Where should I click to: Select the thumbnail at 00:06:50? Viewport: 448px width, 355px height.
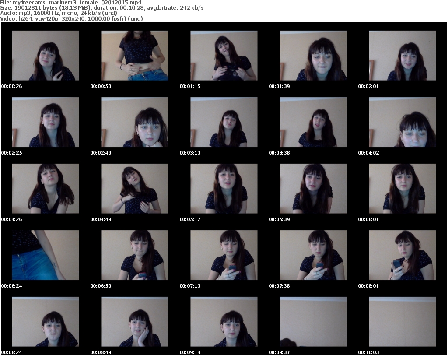coord(135,255)
